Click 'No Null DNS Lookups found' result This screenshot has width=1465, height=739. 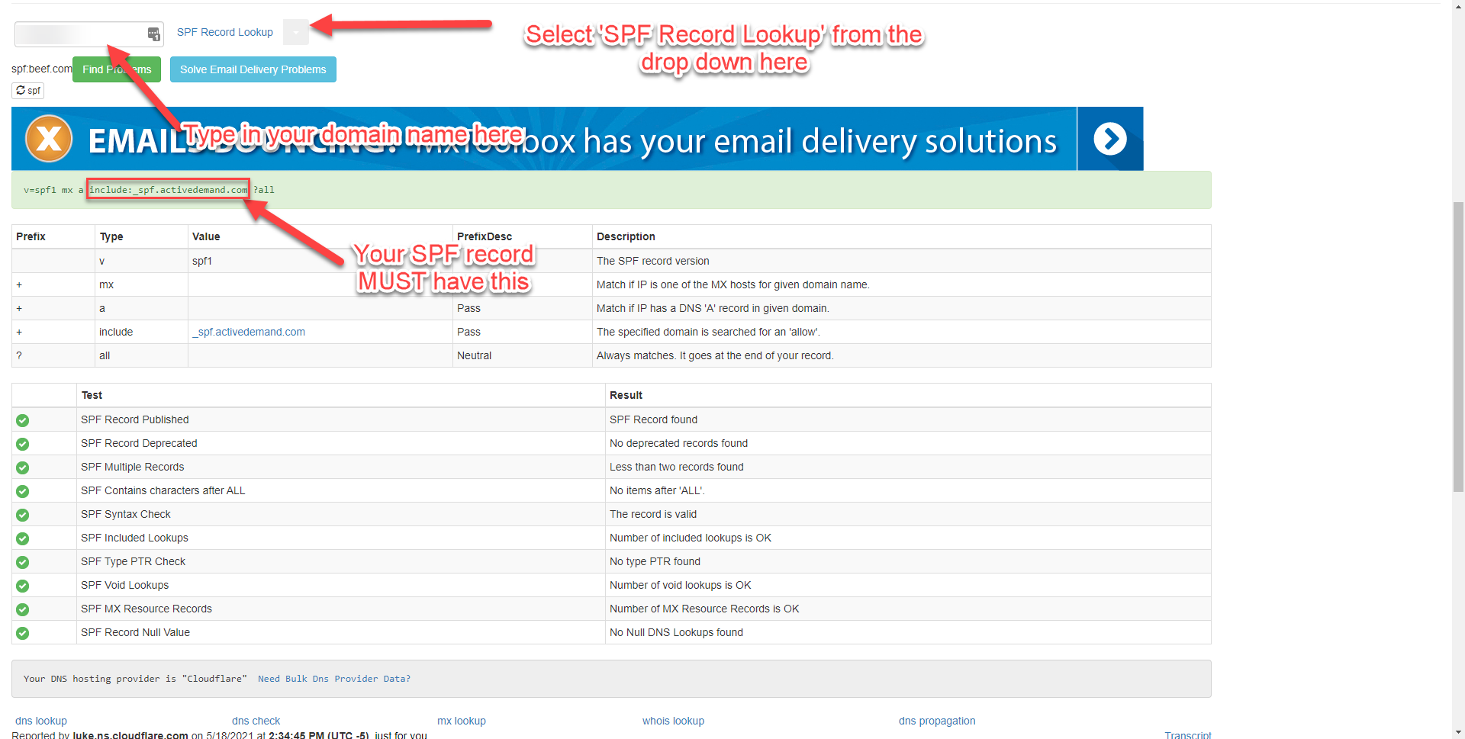point(676,632)
